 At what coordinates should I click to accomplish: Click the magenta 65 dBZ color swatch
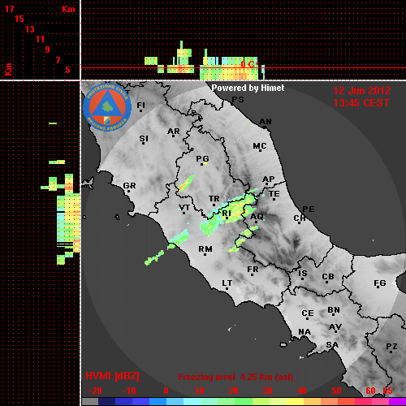point(397,401)
